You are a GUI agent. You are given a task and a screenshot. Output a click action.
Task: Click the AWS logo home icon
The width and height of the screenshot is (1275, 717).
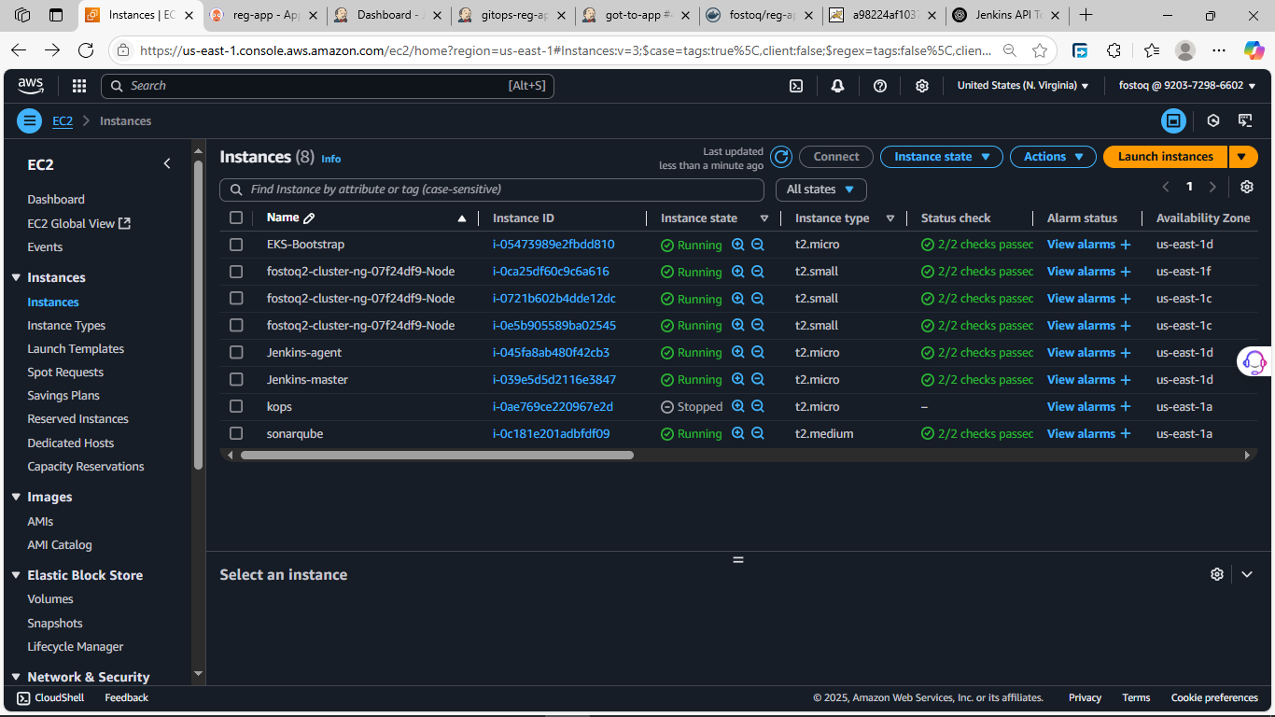point(31,86)
